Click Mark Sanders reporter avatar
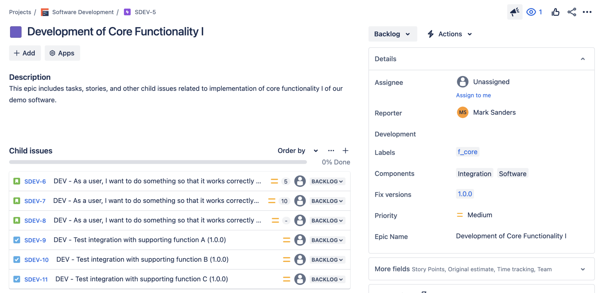 pos(462,112)
